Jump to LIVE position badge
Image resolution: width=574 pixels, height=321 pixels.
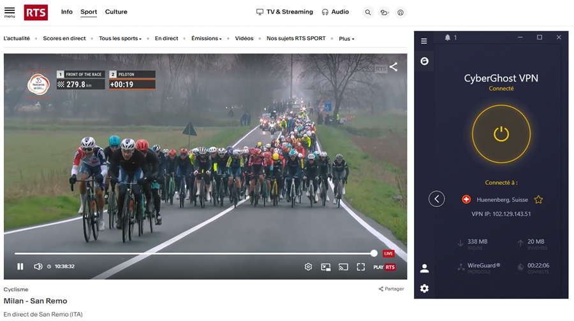pyautogui.click(x=388, y=253)
